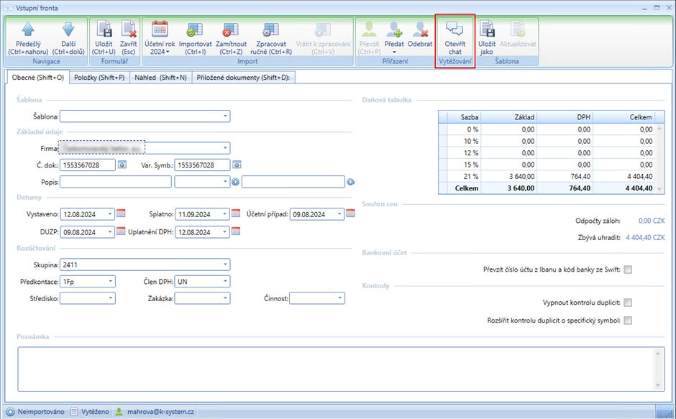Click the Předat assignment button

pyautogui.click(x=394, y=34)
